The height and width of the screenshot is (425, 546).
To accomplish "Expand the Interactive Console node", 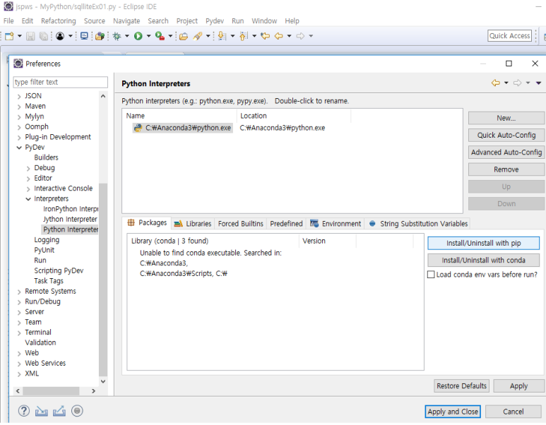I will (28, 189).
